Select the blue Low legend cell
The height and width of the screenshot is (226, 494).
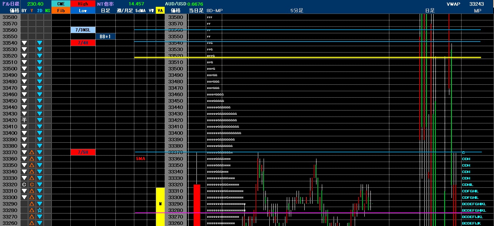click(x=83, y=11)
